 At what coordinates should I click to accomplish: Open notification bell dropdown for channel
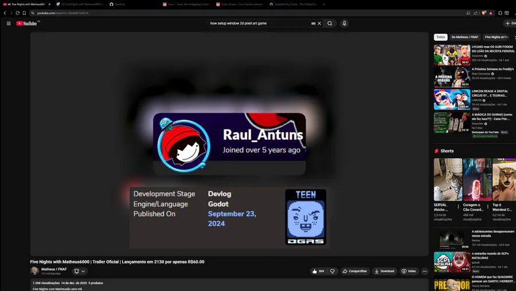click(x=80, y=272)
